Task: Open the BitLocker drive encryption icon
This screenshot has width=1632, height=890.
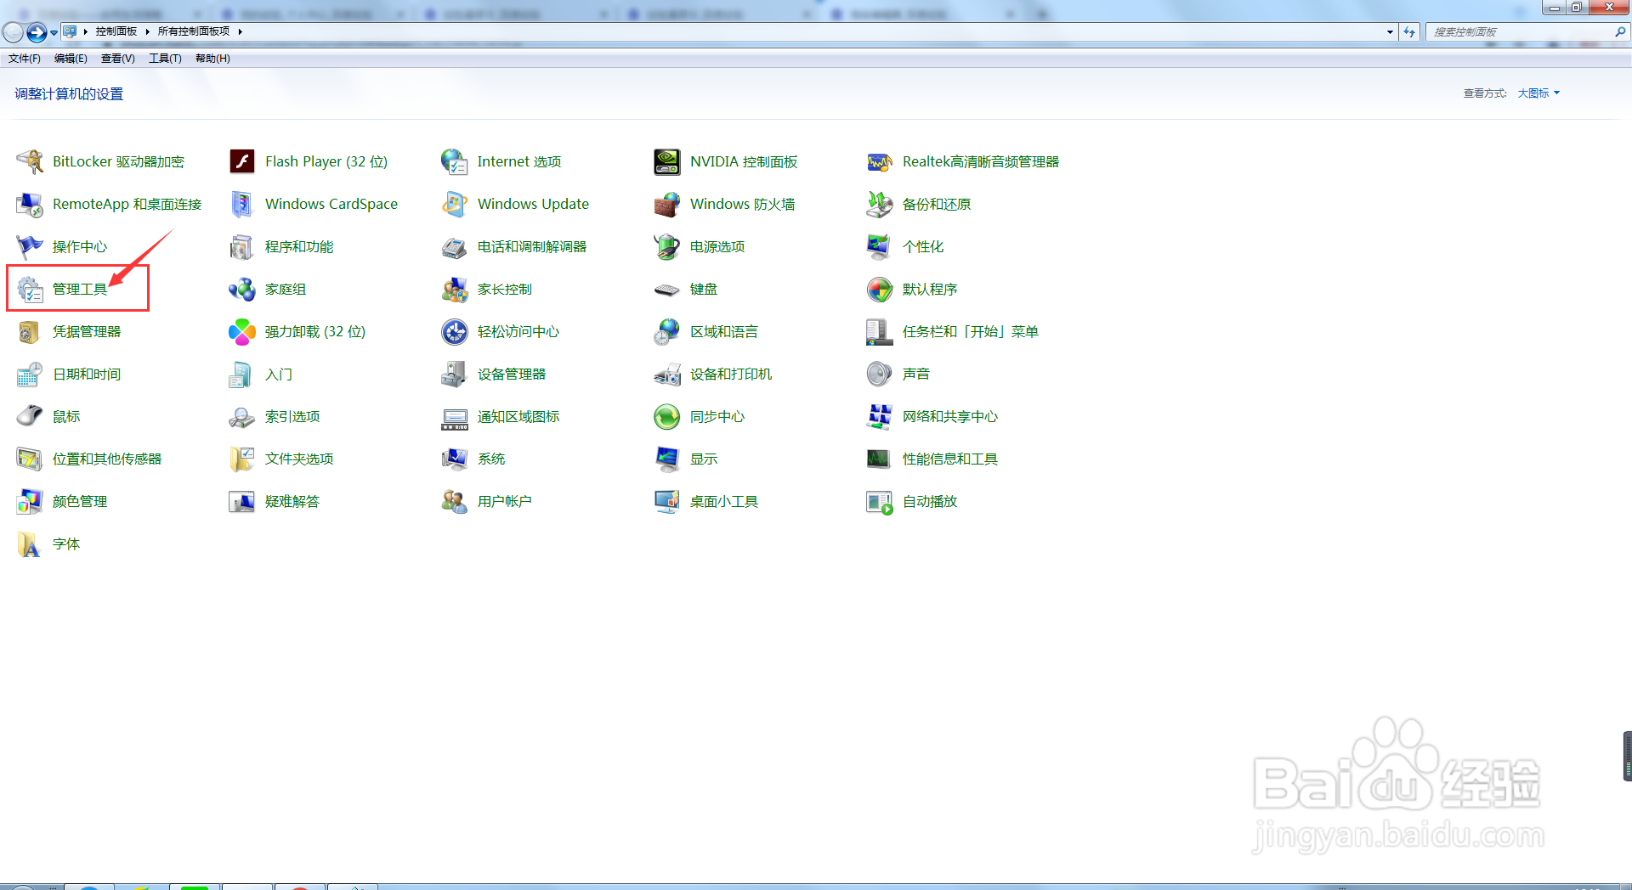Action: pos(30,161)
